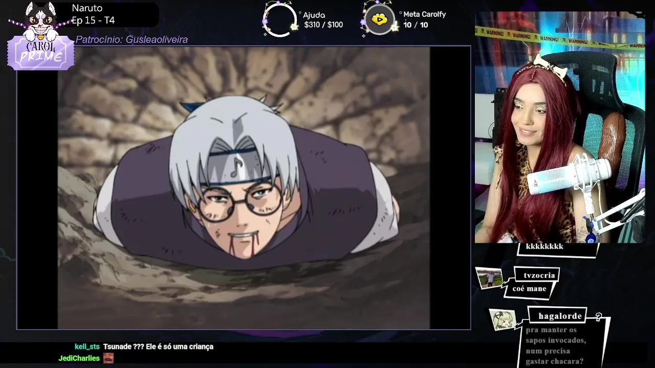
Task: Click the hagalorde chat avatar
Action: click(x=503, y=319)
